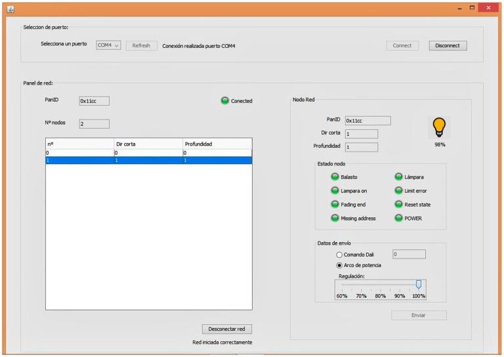The width and height of the screenshot is (504, 357).
Task: Select the Comando Dali radio button
Action: pyautogui.click(x=339, y=255)
